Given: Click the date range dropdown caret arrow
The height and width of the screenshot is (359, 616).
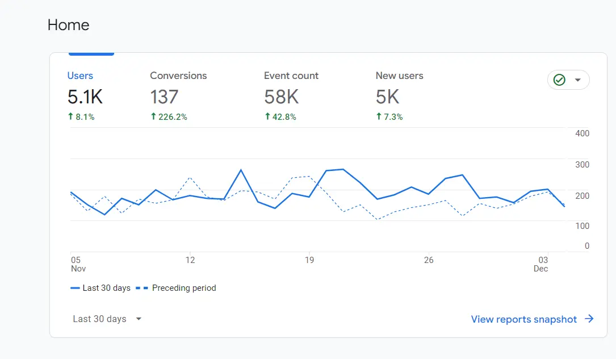Looking at the screenshot, I should (138, 319).
